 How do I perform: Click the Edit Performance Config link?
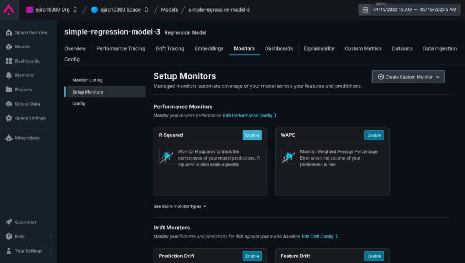tap(249, 116)
